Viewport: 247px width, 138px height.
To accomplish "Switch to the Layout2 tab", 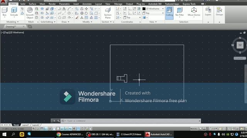I will coord(36,125).
